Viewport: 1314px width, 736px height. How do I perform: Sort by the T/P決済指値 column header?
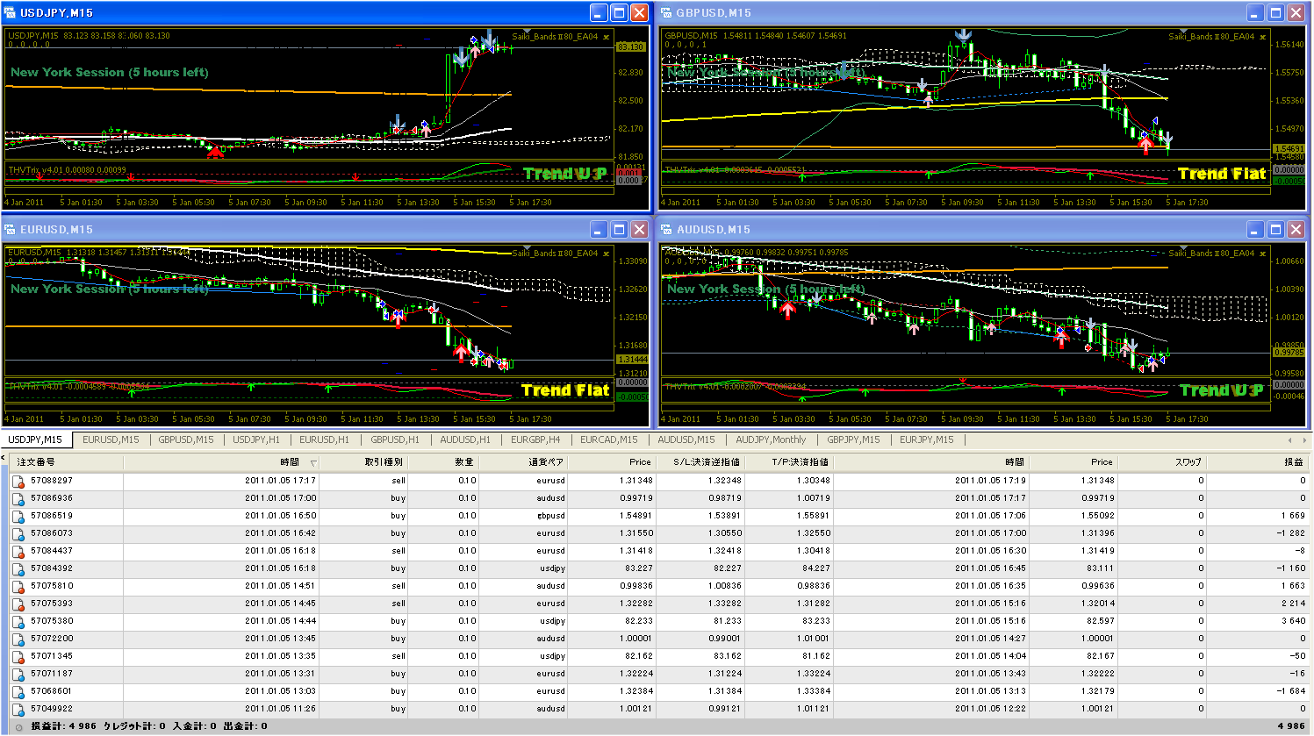click(x=788, y=462)
